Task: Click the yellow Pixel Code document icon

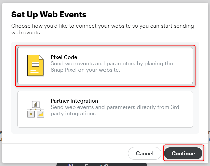Action: point(35,65)
